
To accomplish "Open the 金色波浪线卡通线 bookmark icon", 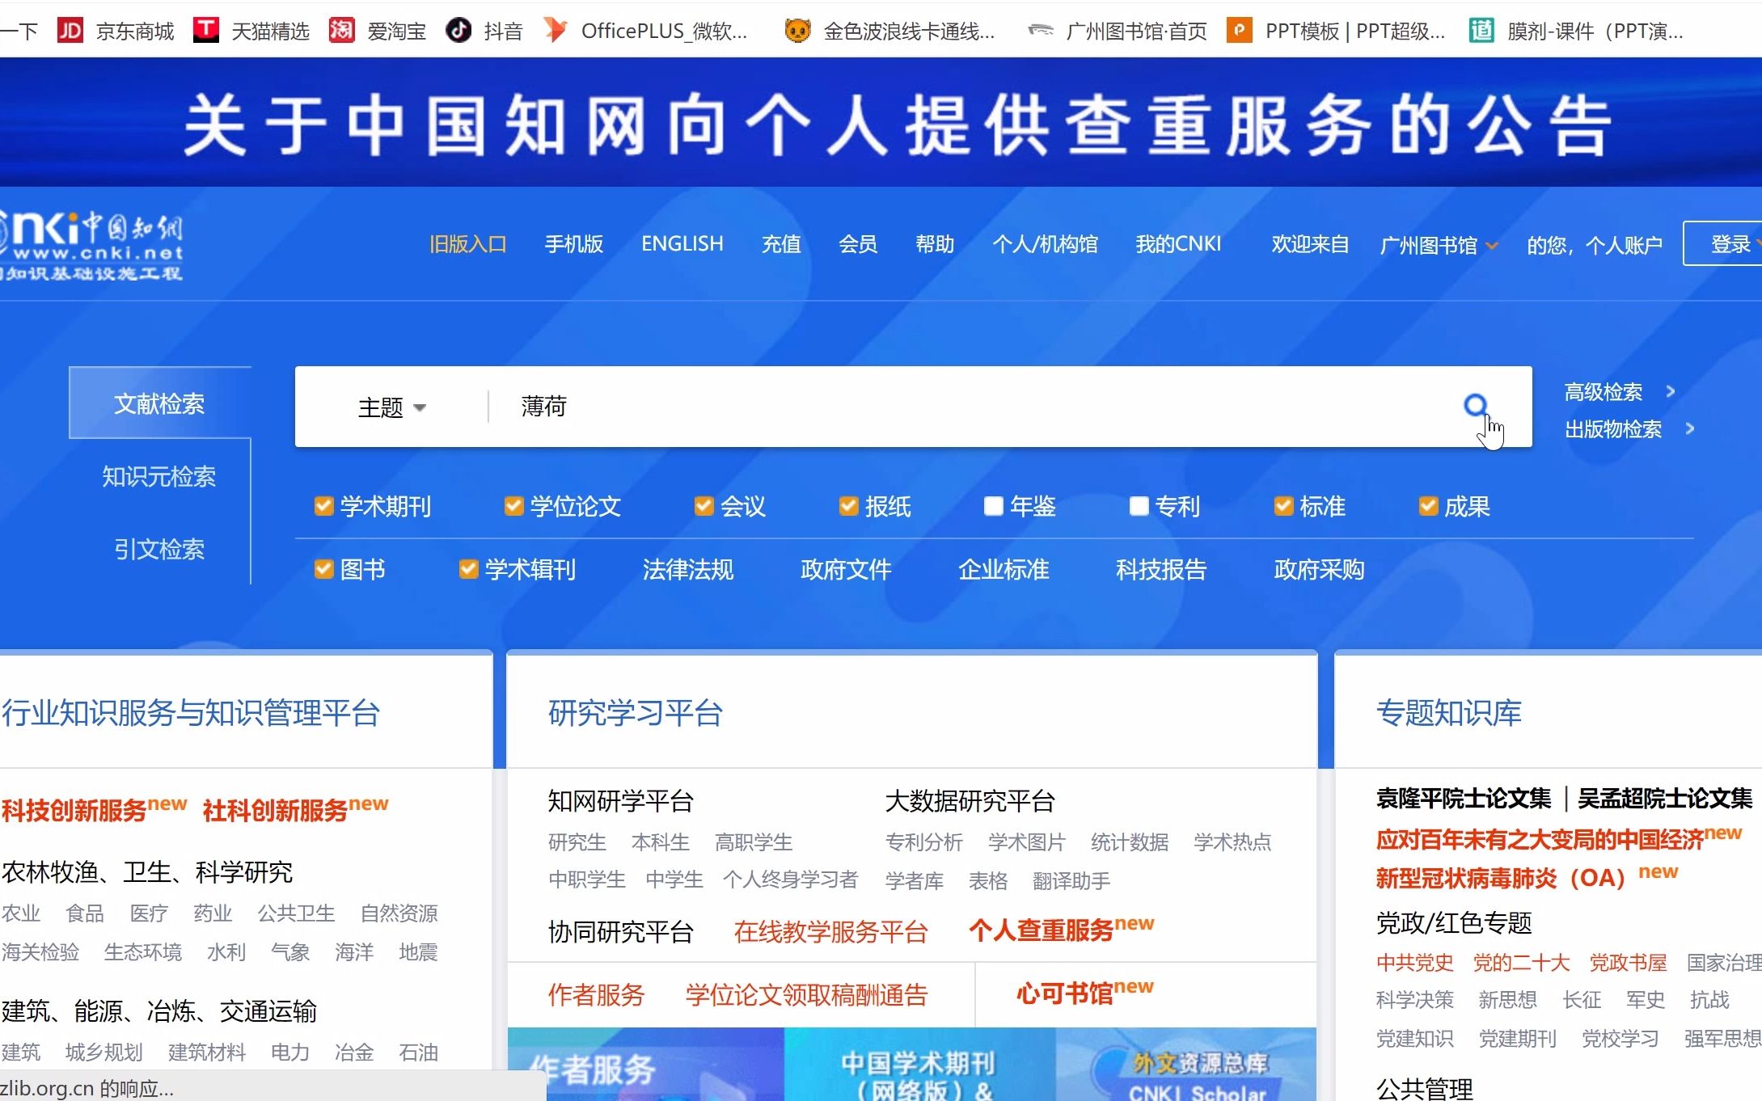I will (x=798, y=31).
